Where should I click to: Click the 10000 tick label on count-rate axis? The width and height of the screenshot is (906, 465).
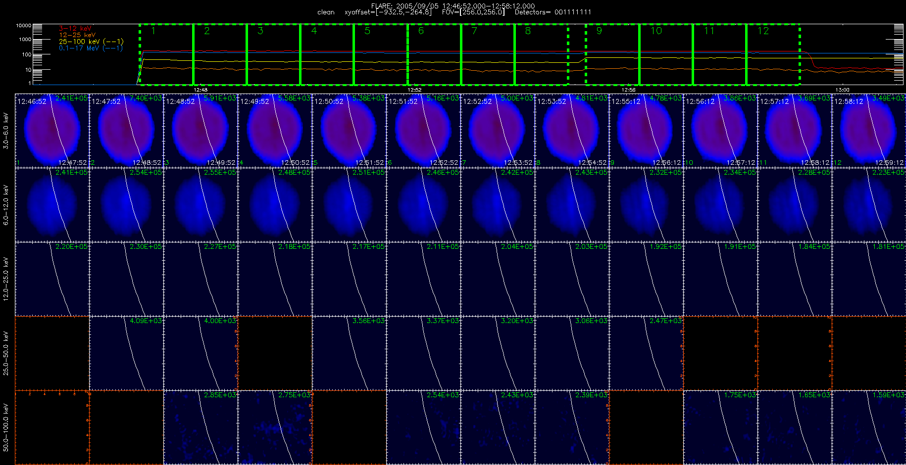click(24, 25)
